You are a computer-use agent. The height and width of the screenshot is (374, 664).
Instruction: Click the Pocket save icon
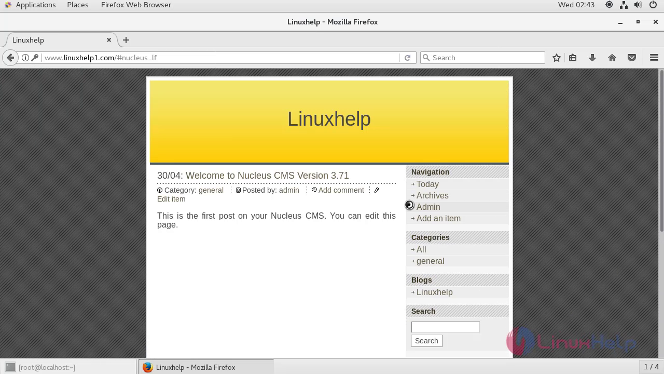632,58
